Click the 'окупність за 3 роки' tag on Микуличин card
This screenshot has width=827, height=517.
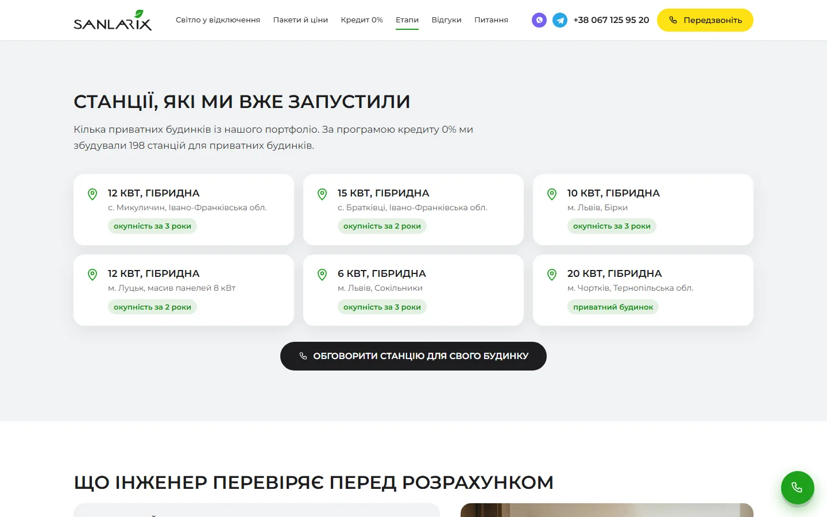click(152, 226)
